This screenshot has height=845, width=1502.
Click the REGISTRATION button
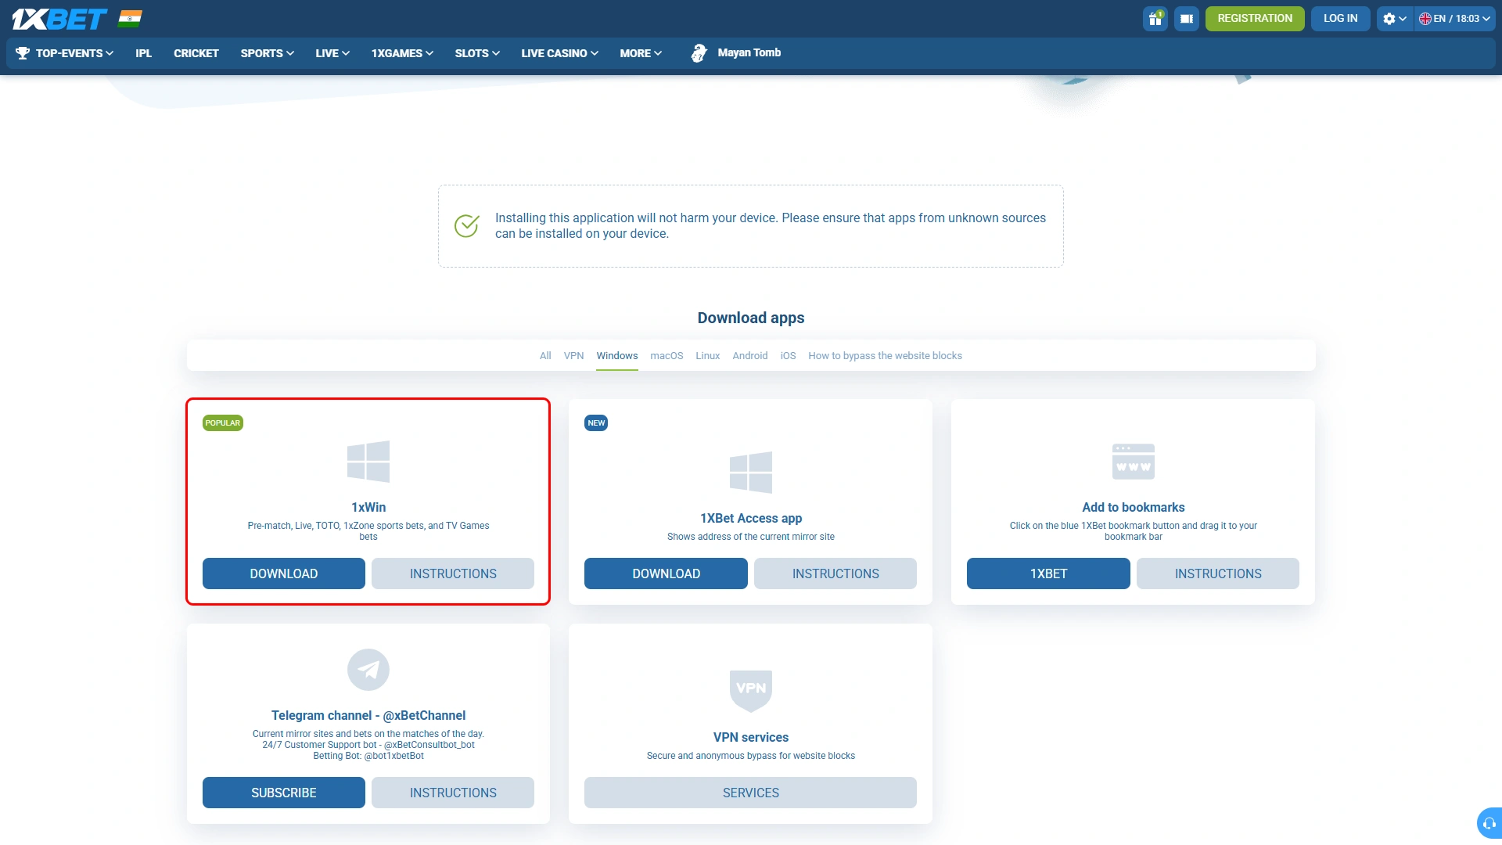[x=1255, y=19]
